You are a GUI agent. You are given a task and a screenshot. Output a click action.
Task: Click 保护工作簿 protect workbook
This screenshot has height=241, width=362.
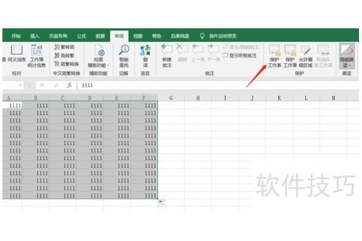(290, 56)
